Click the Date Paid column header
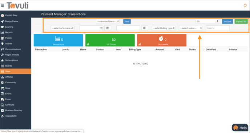 [x=211, y=49]
